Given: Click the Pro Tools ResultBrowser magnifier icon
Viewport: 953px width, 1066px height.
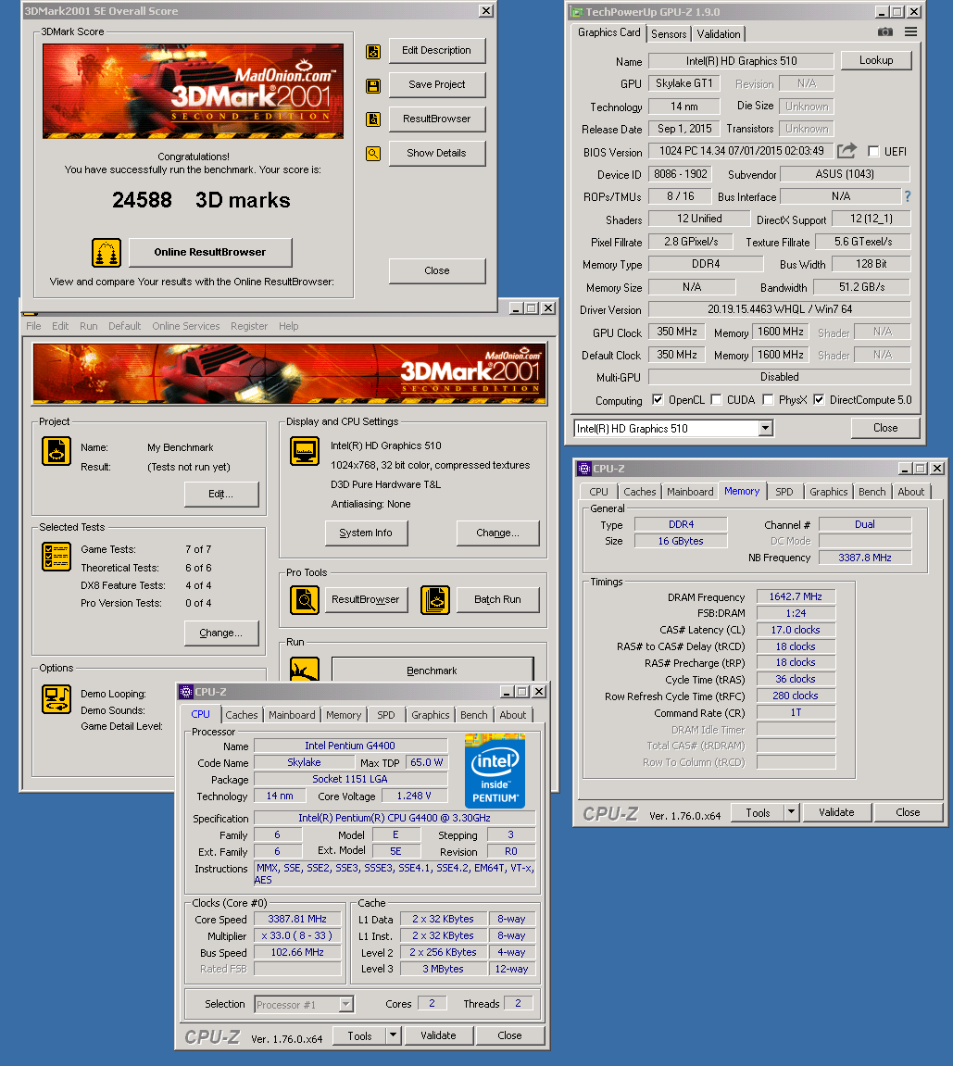Looking at the screenshot, I should coord(305,600).
